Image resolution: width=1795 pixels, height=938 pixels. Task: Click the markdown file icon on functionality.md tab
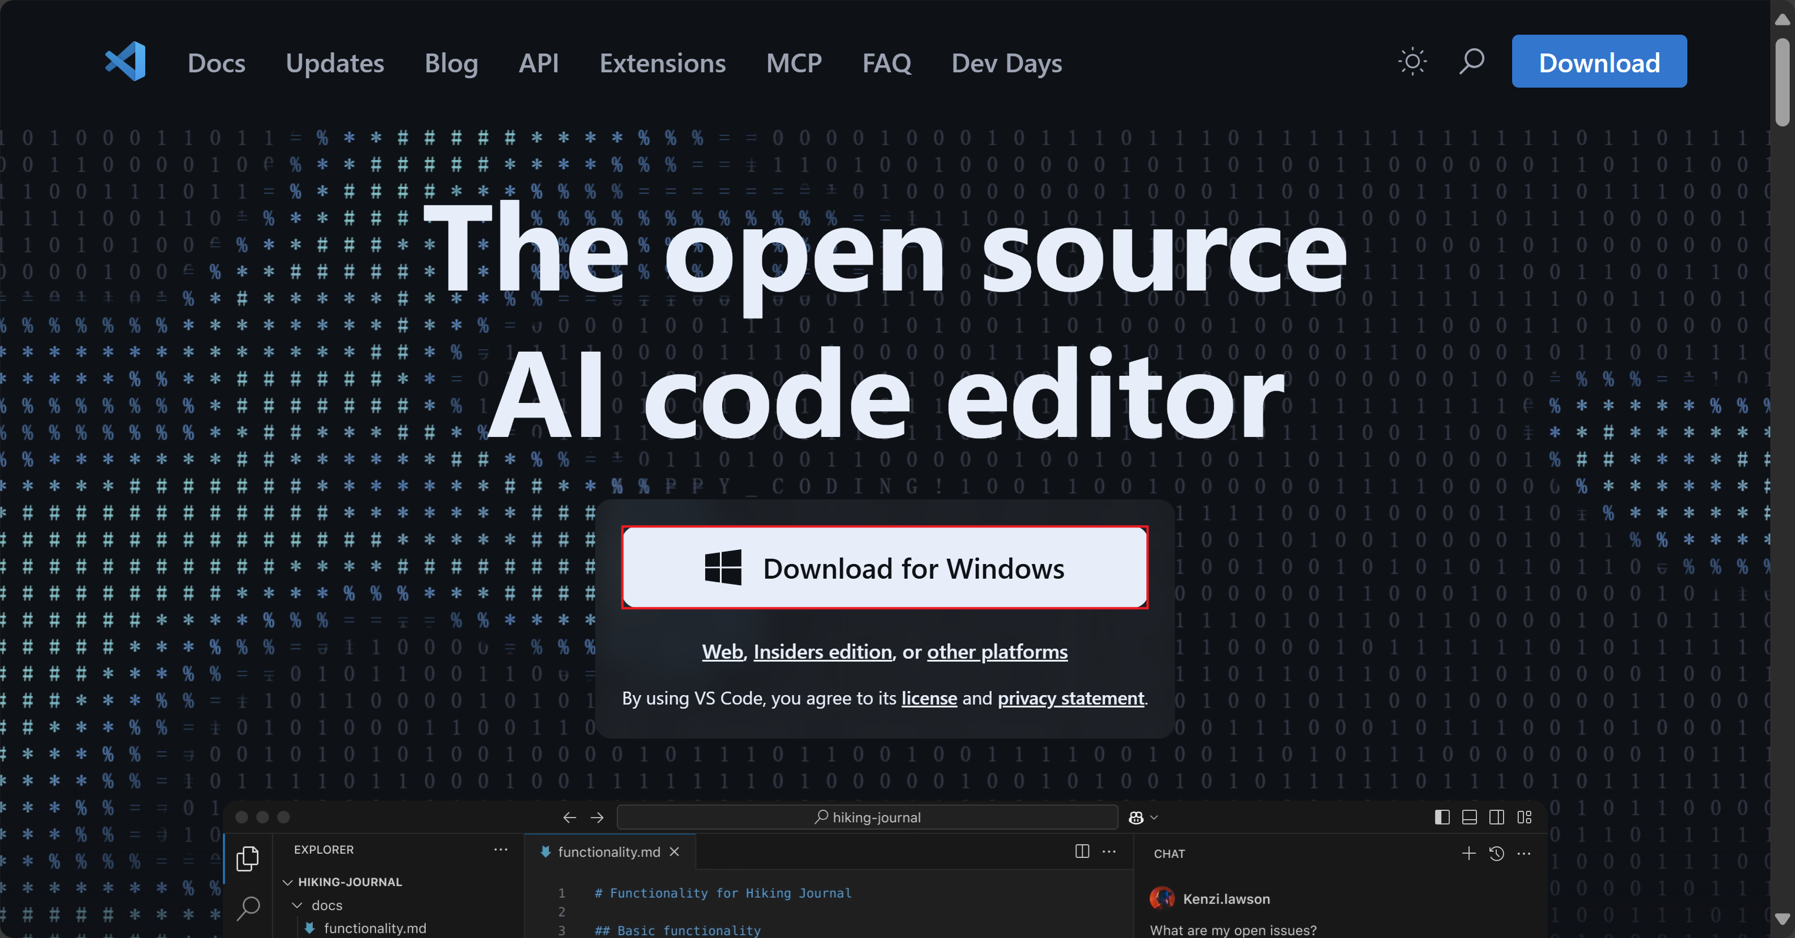tap(546, 852)
